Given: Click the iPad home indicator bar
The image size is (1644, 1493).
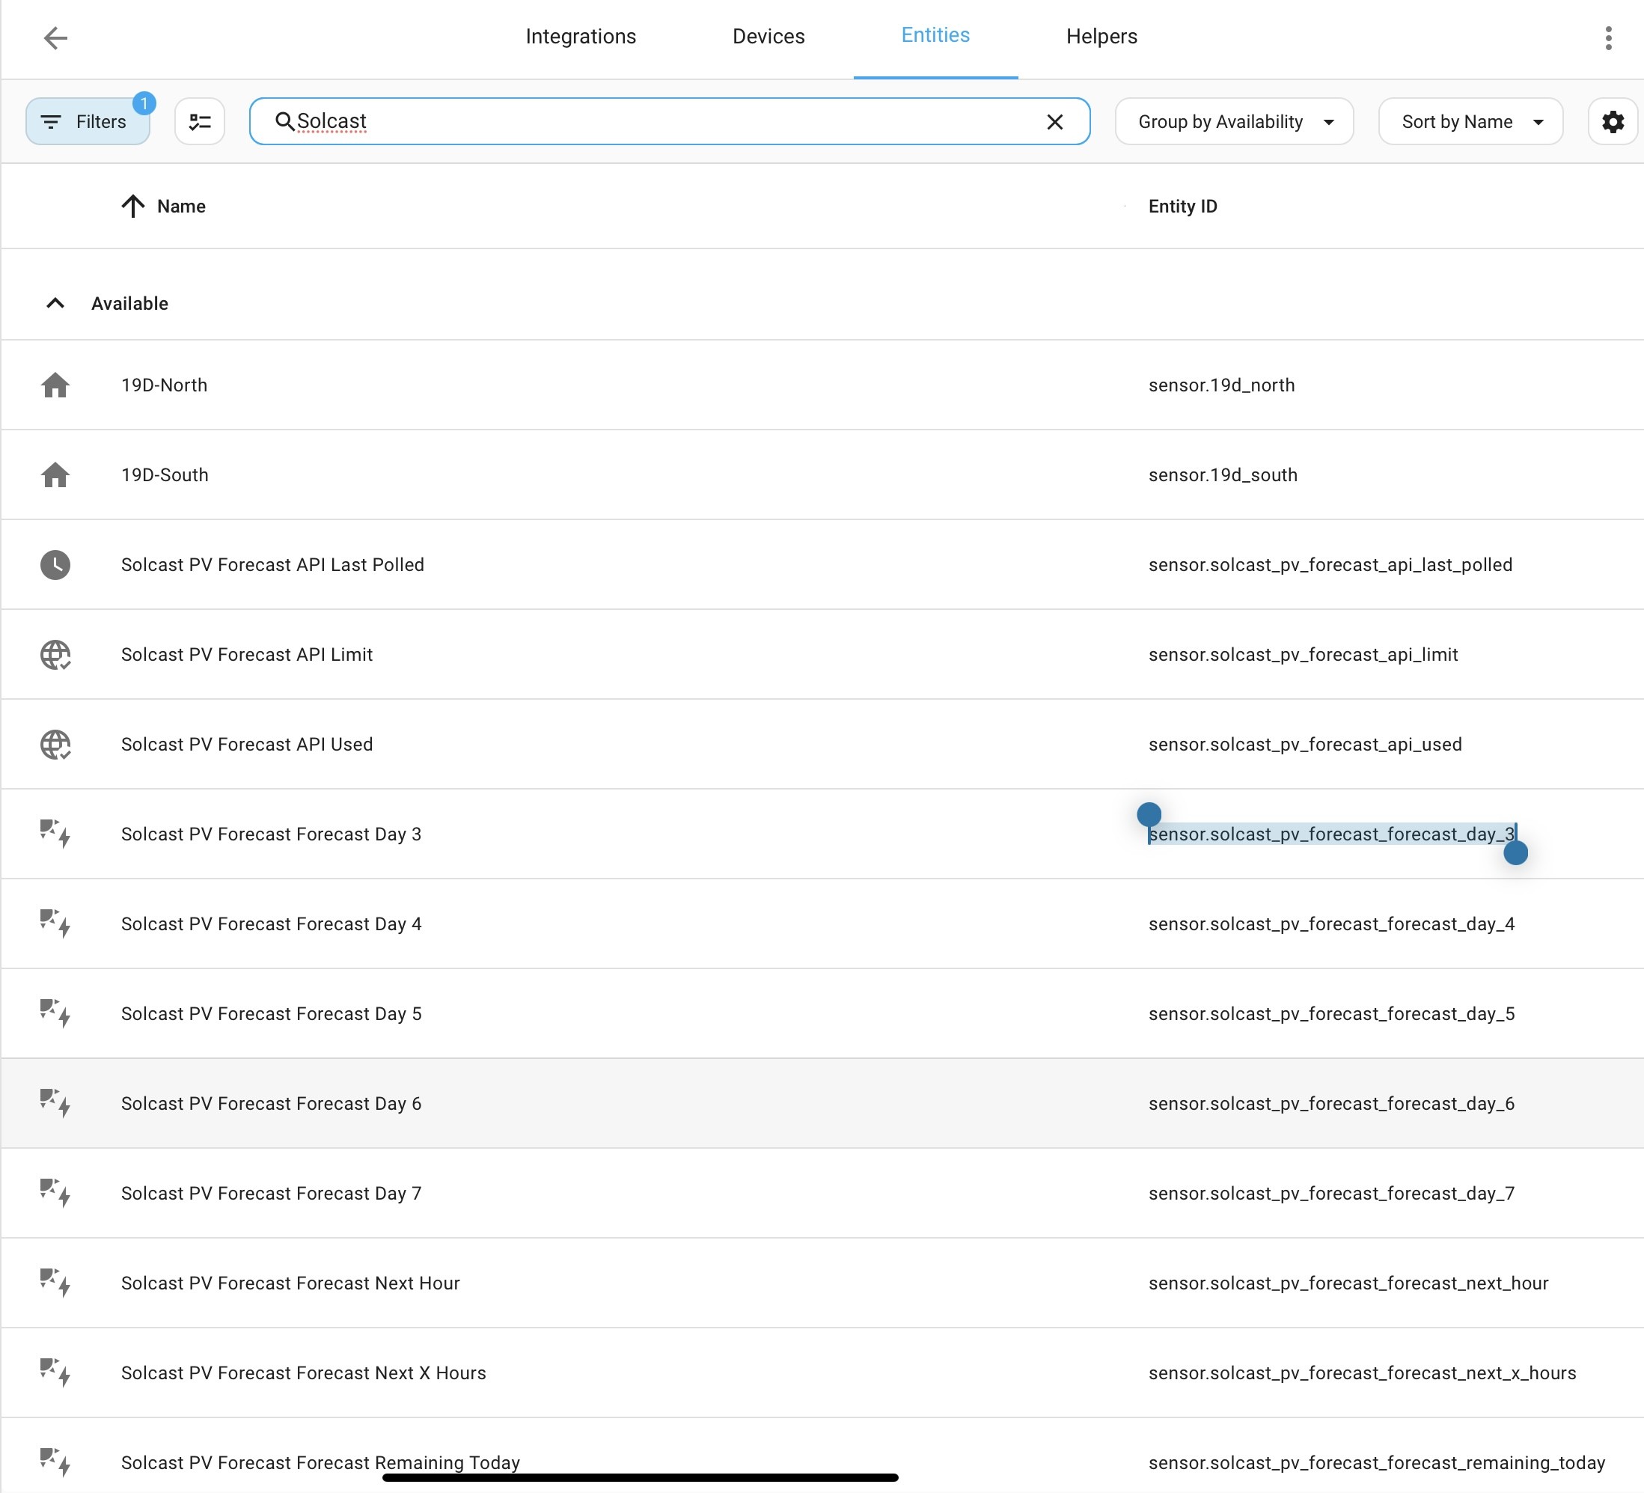Looking at the screenshot, I should click(640, 1477).
